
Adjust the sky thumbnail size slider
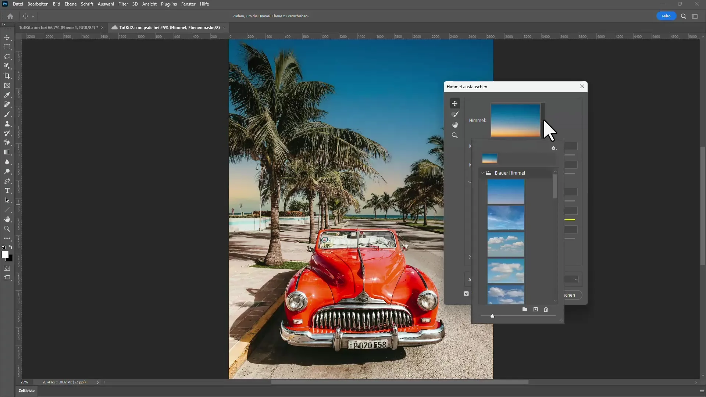pyautogui.click(x=492, y=316)
